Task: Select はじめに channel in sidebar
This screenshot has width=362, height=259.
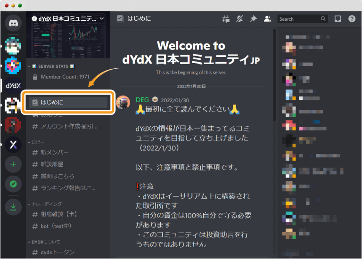Action: click(x=68, y=102)
